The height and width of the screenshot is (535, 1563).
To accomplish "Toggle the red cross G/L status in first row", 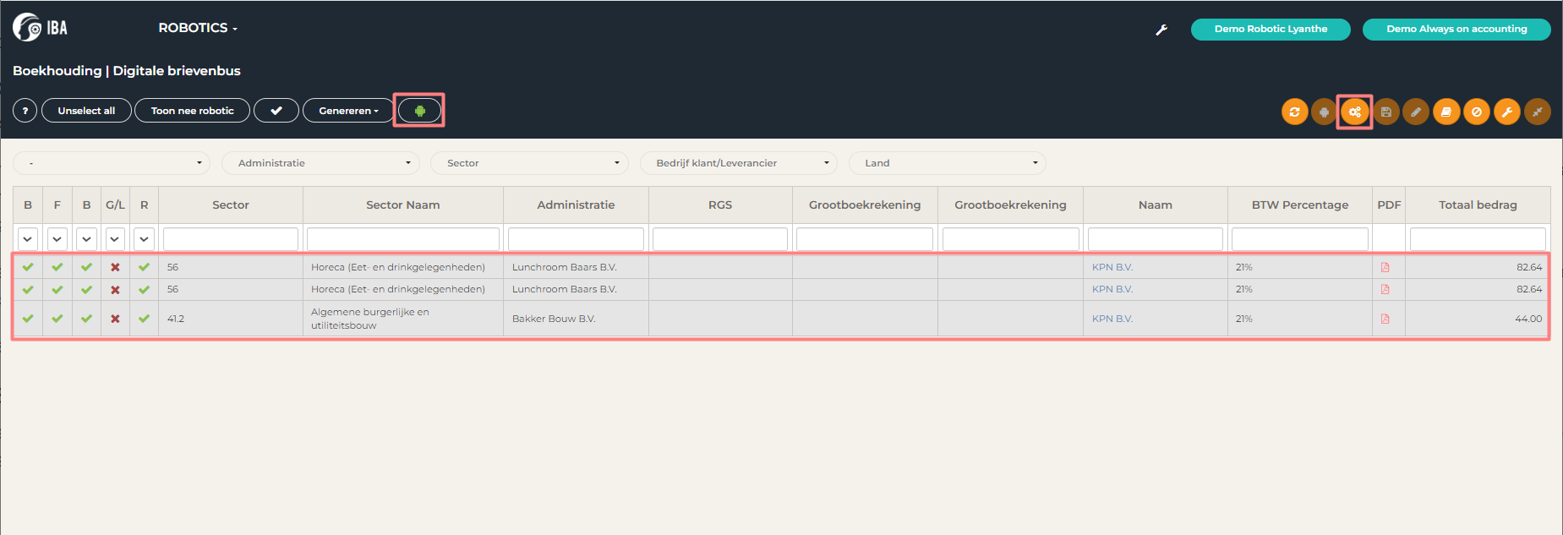I will pyautogui.click(x=115, y=267).
